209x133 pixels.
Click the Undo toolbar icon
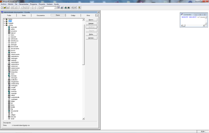click(31, 8)
